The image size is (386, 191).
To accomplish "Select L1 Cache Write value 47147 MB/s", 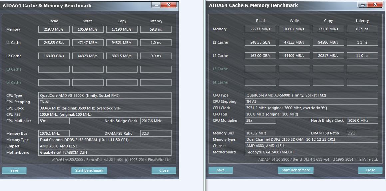I will pos(88,43).
